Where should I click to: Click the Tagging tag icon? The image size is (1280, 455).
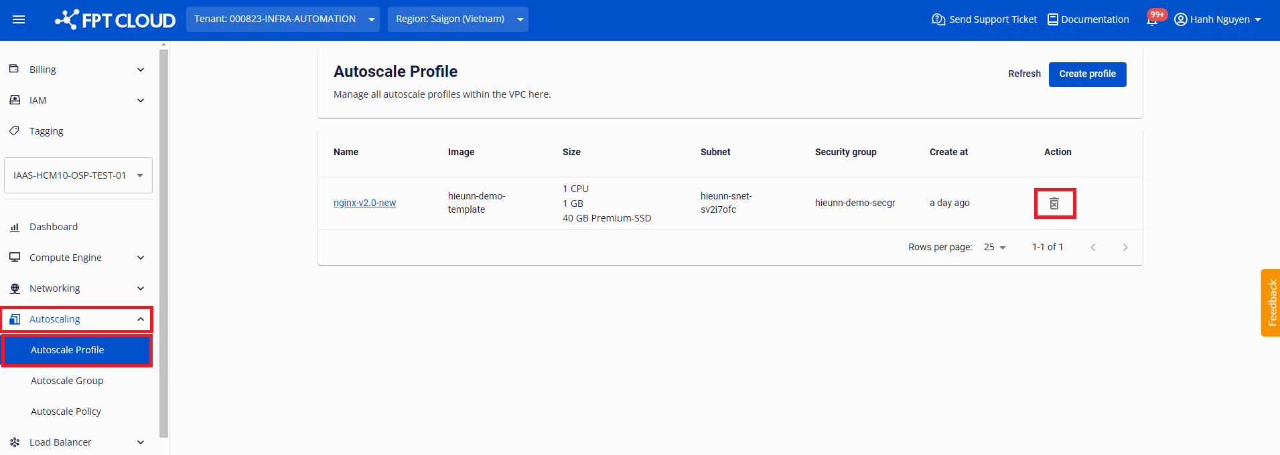[14, 130]
